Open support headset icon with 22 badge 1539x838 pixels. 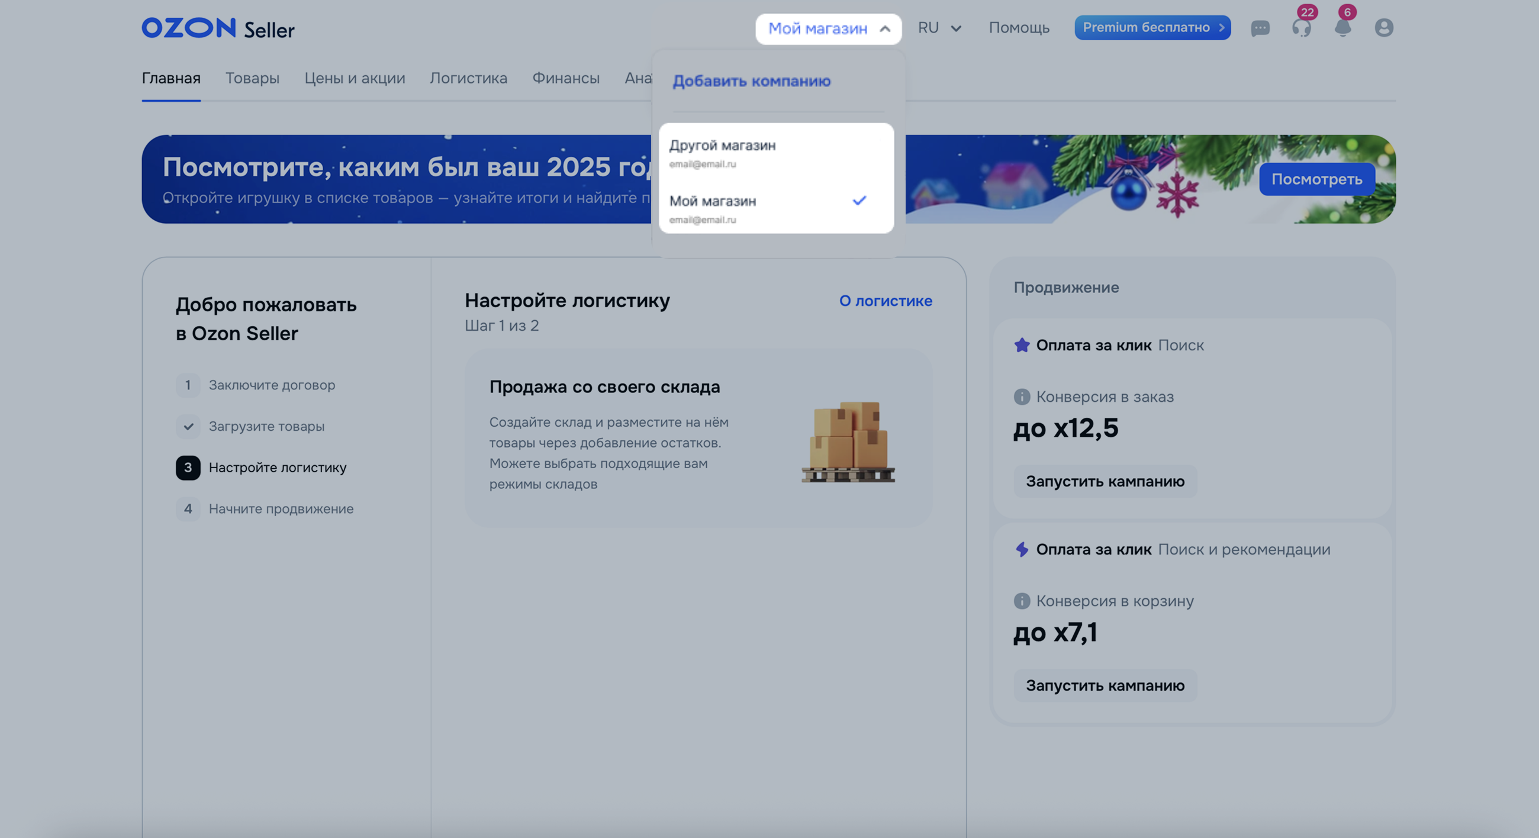[1301, 28]
